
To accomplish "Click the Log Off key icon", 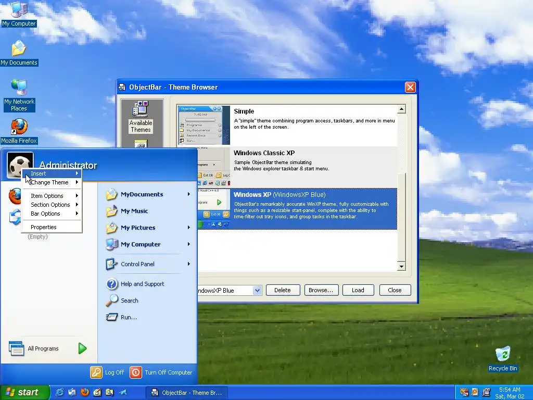I will pyautogui.click(x=96, y=372).
